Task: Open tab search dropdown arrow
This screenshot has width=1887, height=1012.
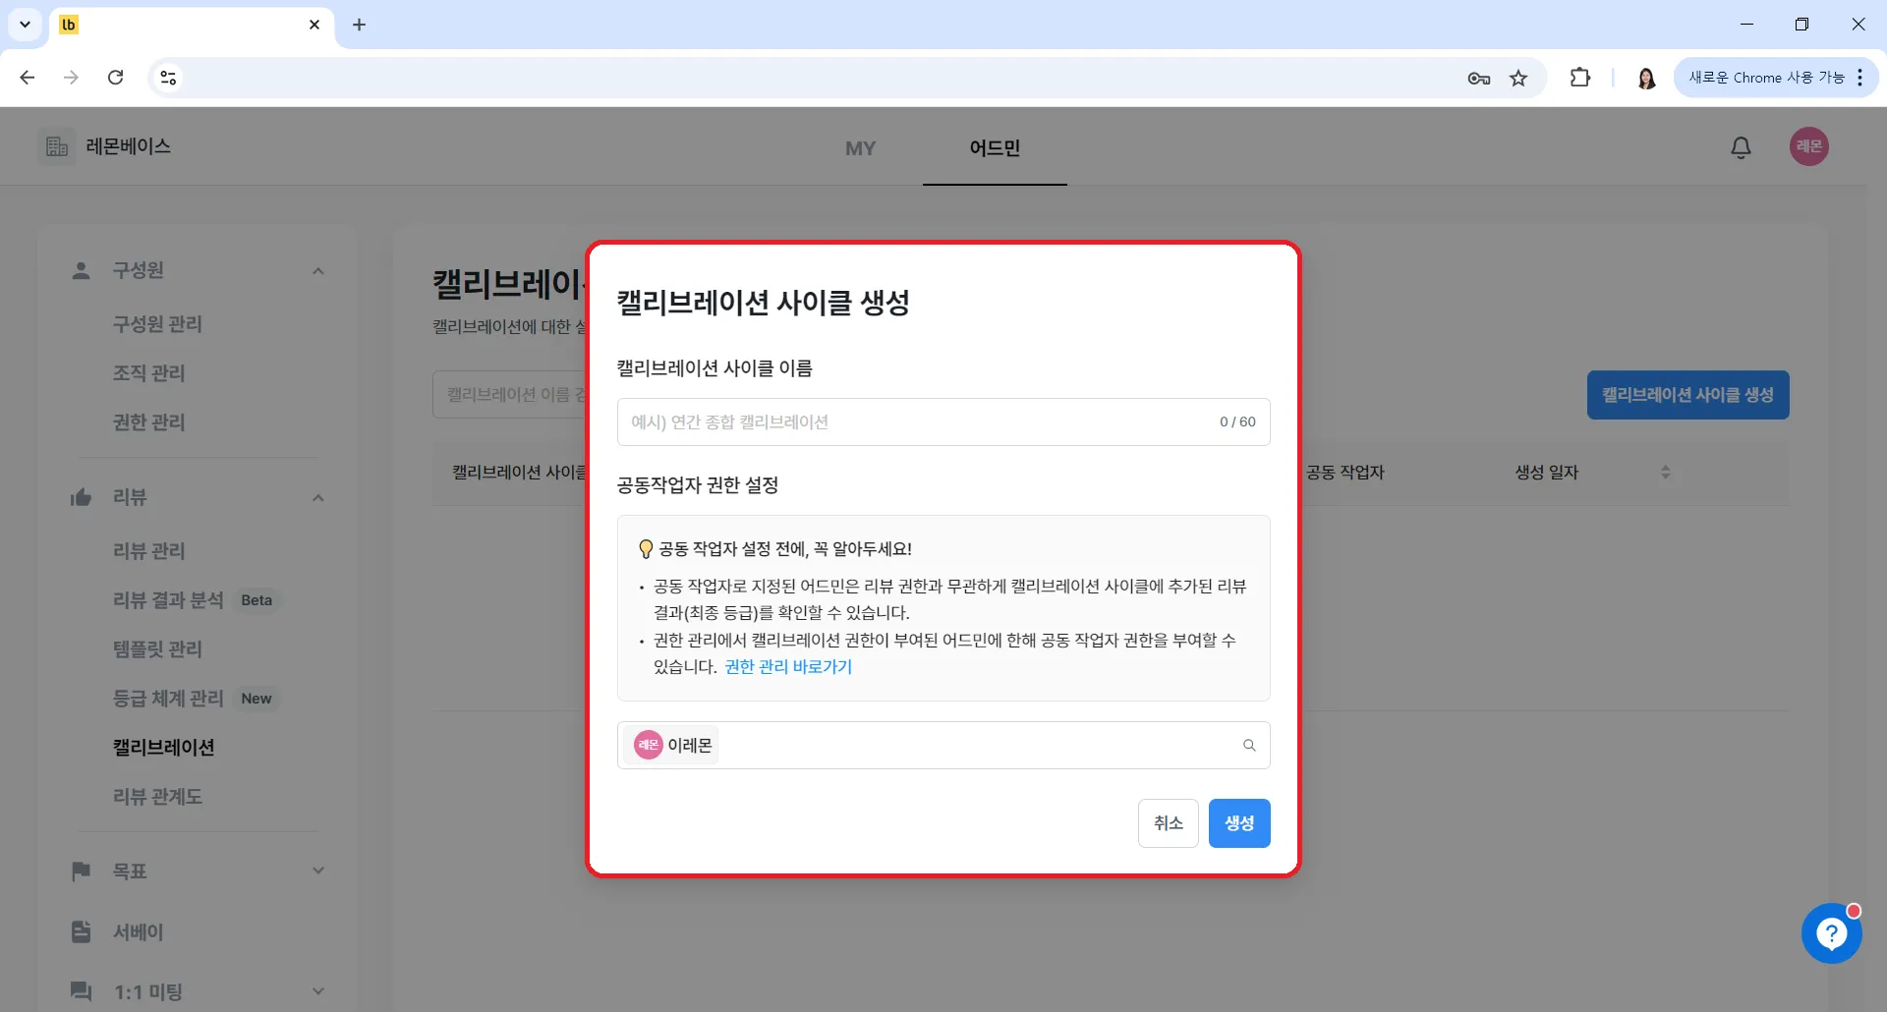Action: [x=26, y=25]
